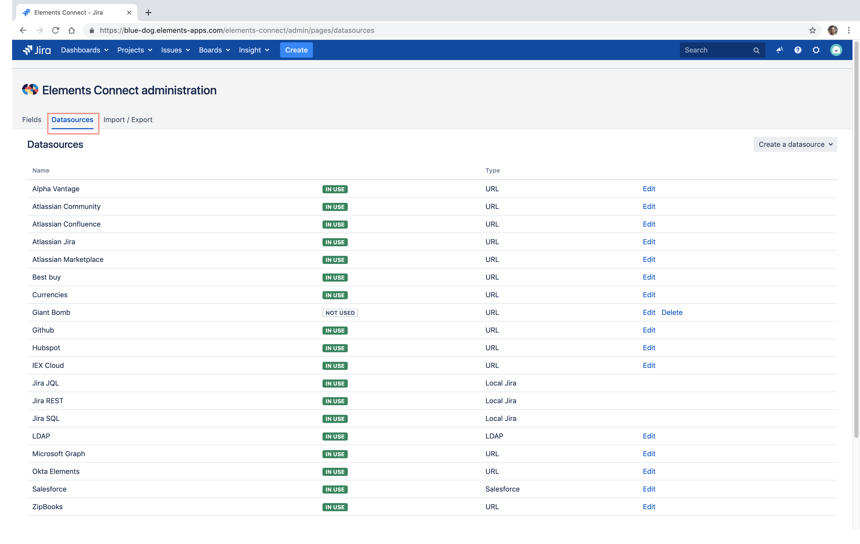This screenshot has width=860, height=544.
Task: Open the help question mark icon
Action: [x=797, y=50]
